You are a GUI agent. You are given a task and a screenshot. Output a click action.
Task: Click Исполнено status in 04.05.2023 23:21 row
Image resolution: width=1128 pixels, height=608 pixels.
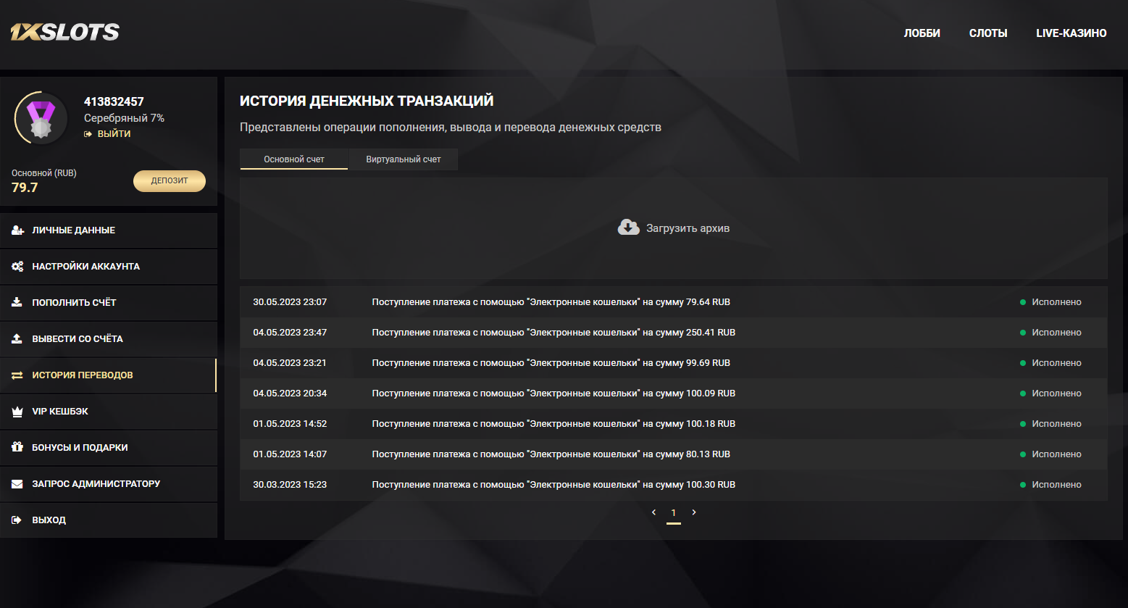1056,363
